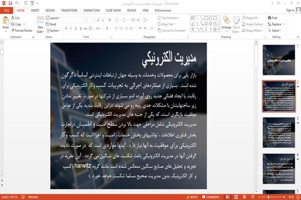The height and width of the screenshot is (200, 301).
Task: Cut the selected content
Action: coord(15,18)
